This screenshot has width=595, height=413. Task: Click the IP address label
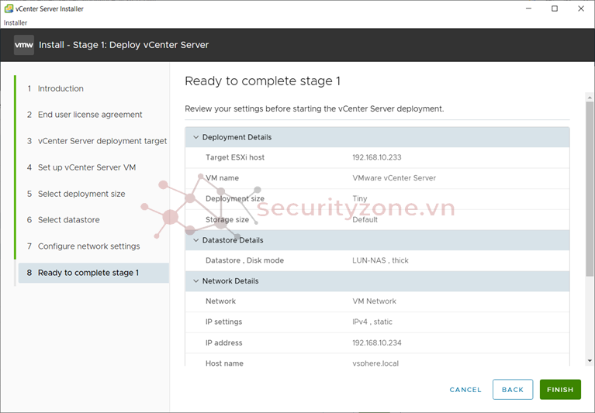click(224, 343)
